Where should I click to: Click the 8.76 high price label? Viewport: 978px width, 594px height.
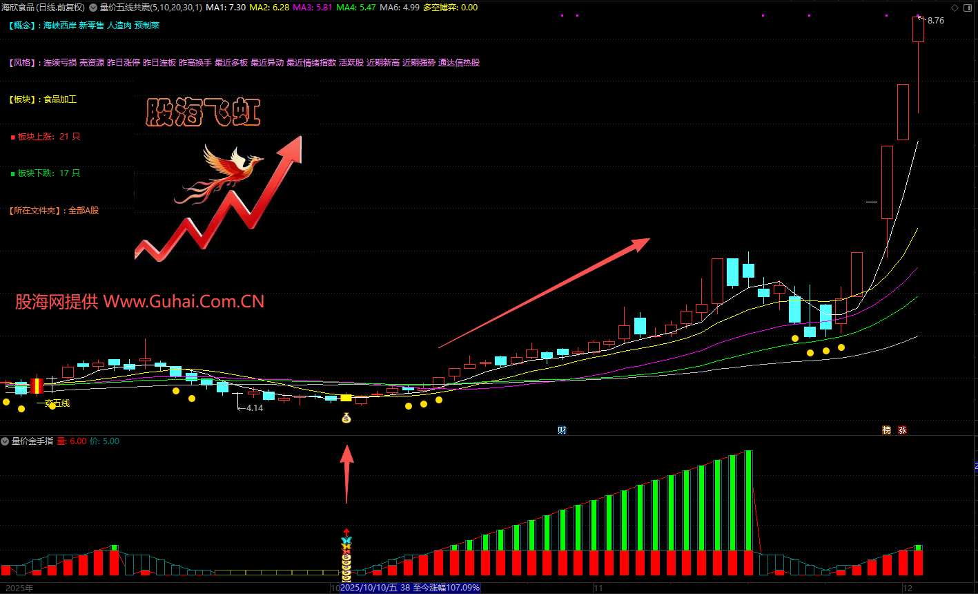tap(936, 21)
